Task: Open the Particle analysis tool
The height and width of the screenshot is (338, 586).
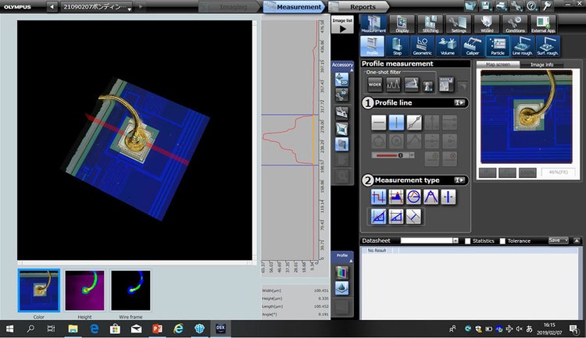Action: coord(496,46)
